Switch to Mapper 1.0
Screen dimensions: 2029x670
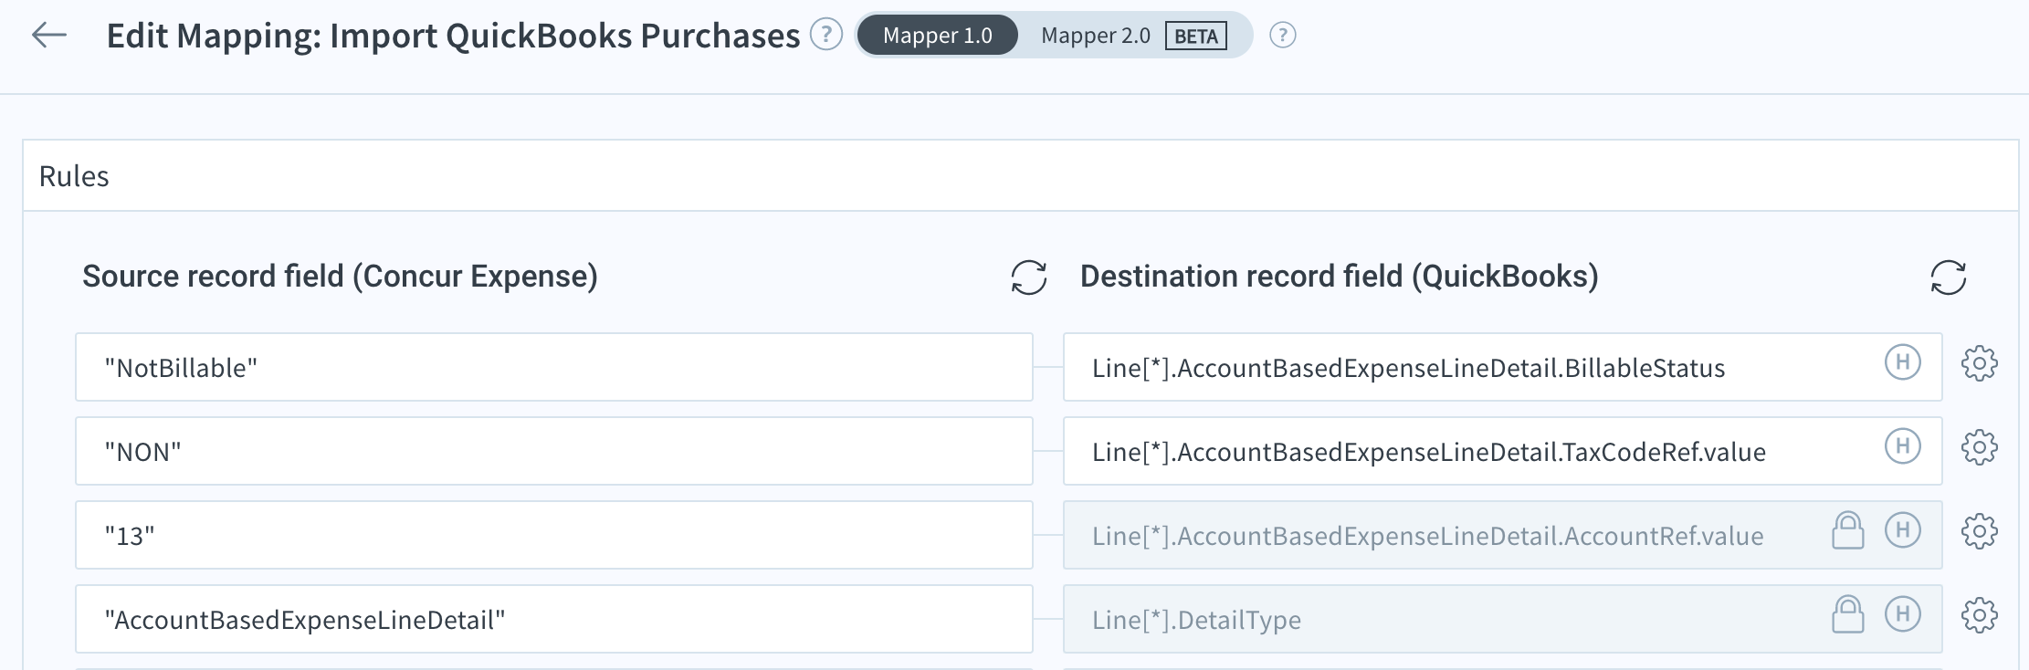[938, 36]
